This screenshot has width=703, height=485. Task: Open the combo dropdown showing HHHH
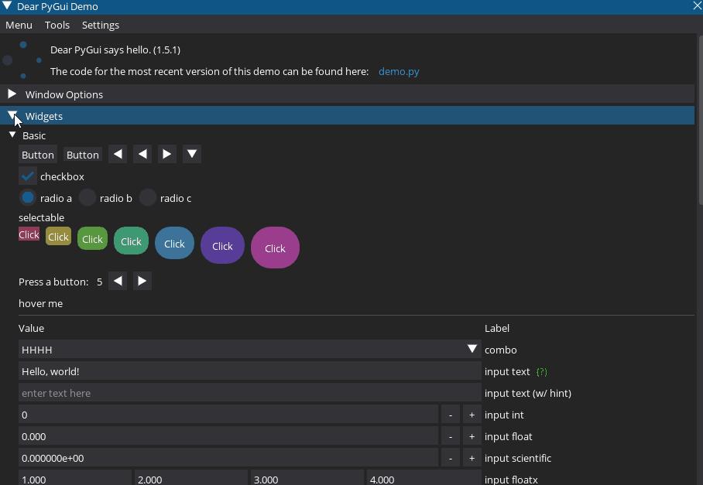point(472,350)
